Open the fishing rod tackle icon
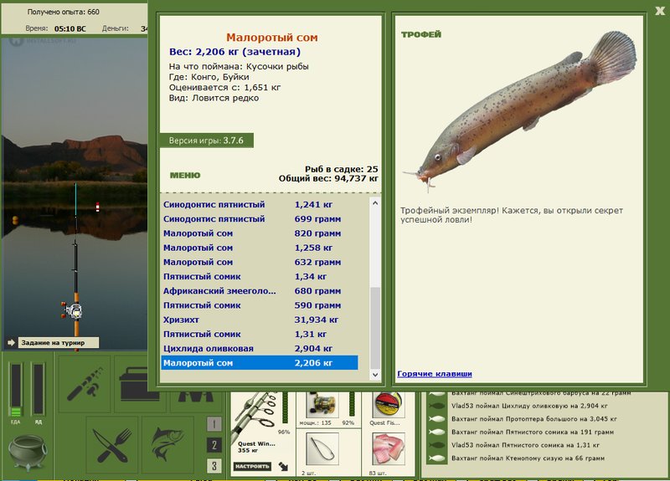670x481 pixels. coord(85,384)
